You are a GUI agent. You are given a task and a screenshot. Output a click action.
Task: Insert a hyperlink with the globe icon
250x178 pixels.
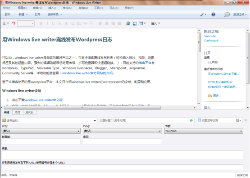point(128,23)
